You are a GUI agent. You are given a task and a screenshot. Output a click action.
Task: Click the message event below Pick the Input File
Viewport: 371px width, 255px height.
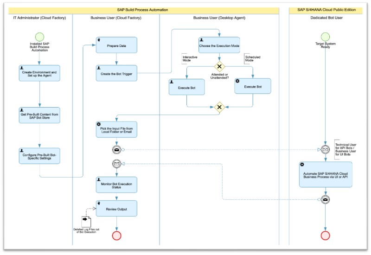116,149
